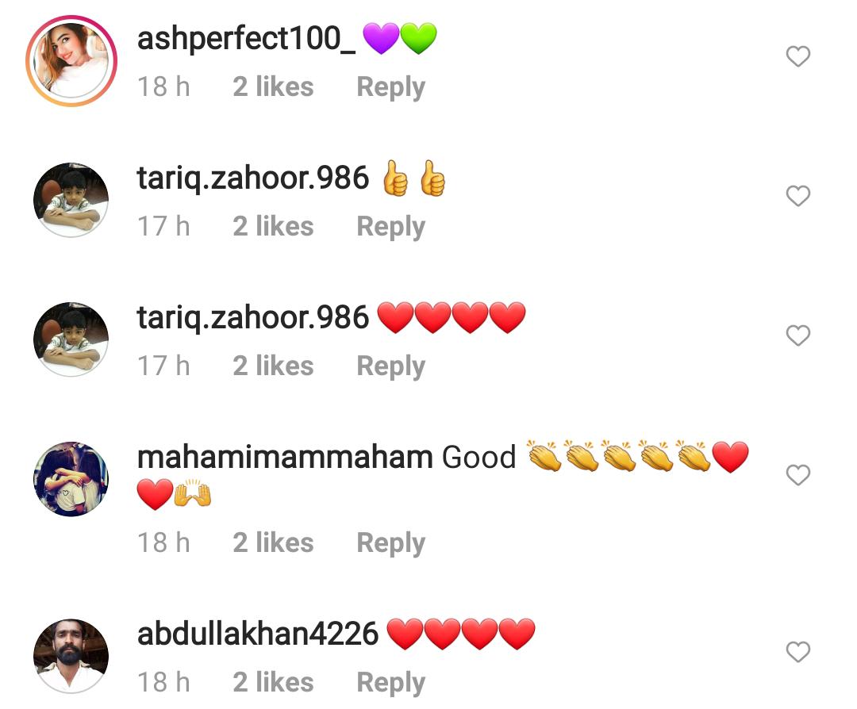Reply to mahamimammaham's comment
The width and height of the screenshot is (857, 709).
click(x=390, y=543)
